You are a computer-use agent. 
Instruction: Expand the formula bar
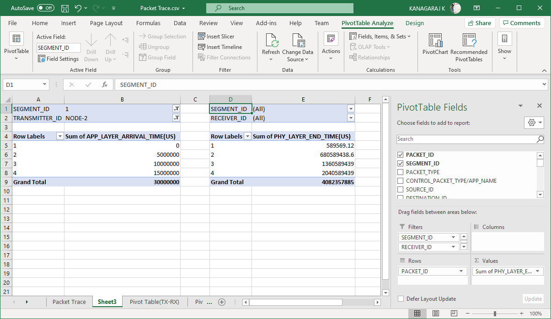tap(544, 85)
